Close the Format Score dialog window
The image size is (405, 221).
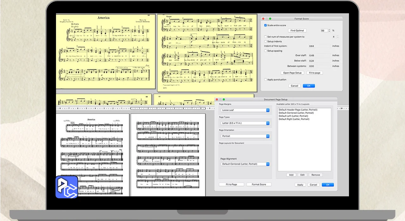263,19
